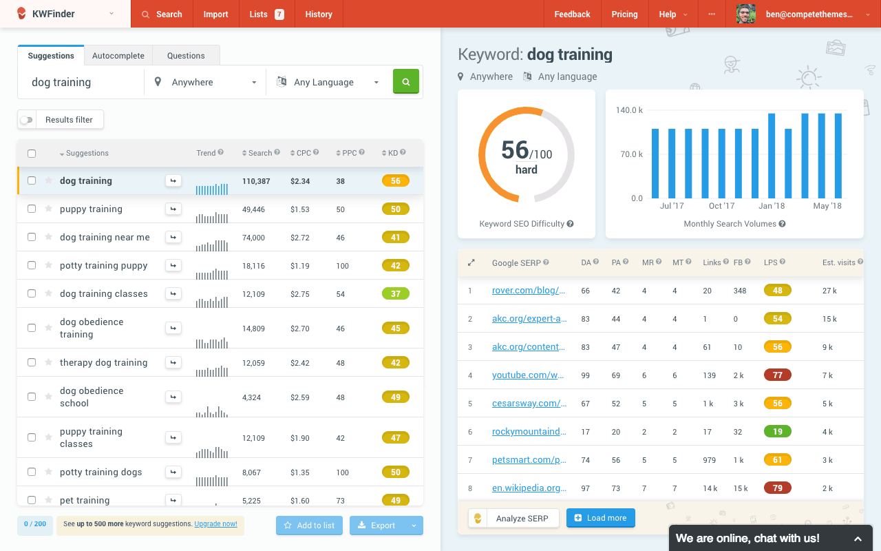Click the user profile avatar
The image size is (881, 551).
point(745,14)
